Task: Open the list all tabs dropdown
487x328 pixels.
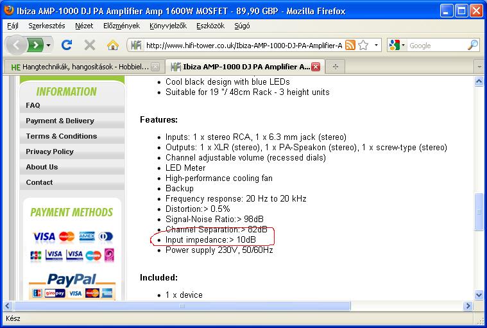Action: 479,67
